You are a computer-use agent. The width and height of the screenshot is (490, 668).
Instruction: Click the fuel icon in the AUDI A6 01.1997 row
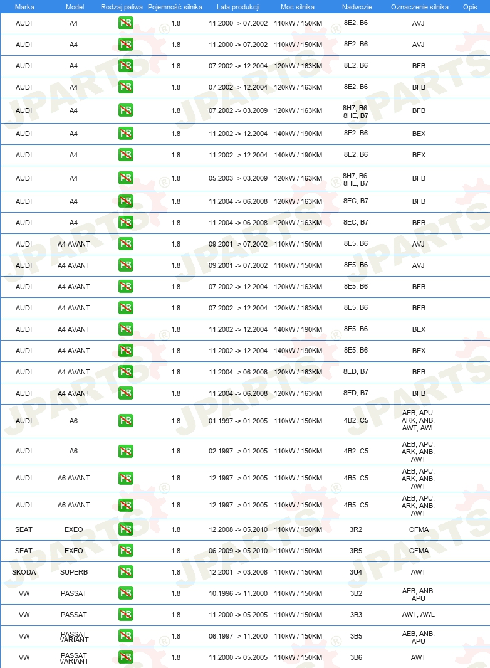[125, 420]
